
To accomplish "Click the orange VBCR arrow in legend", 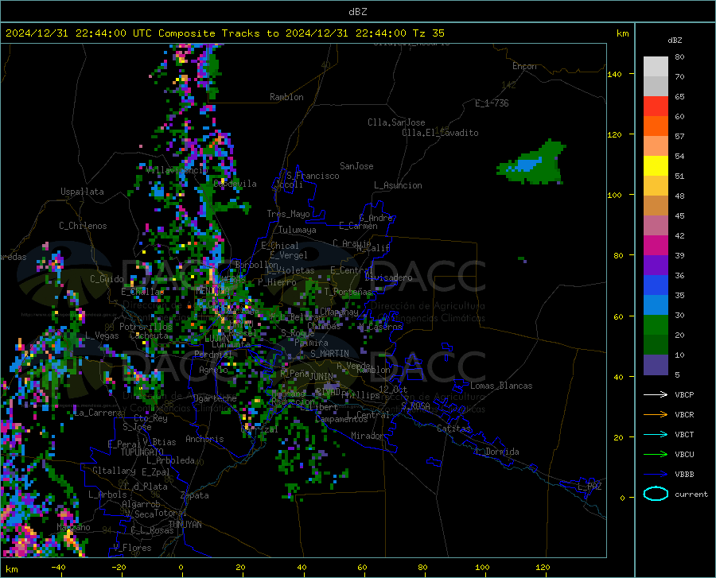I will (x=656, y=415).
